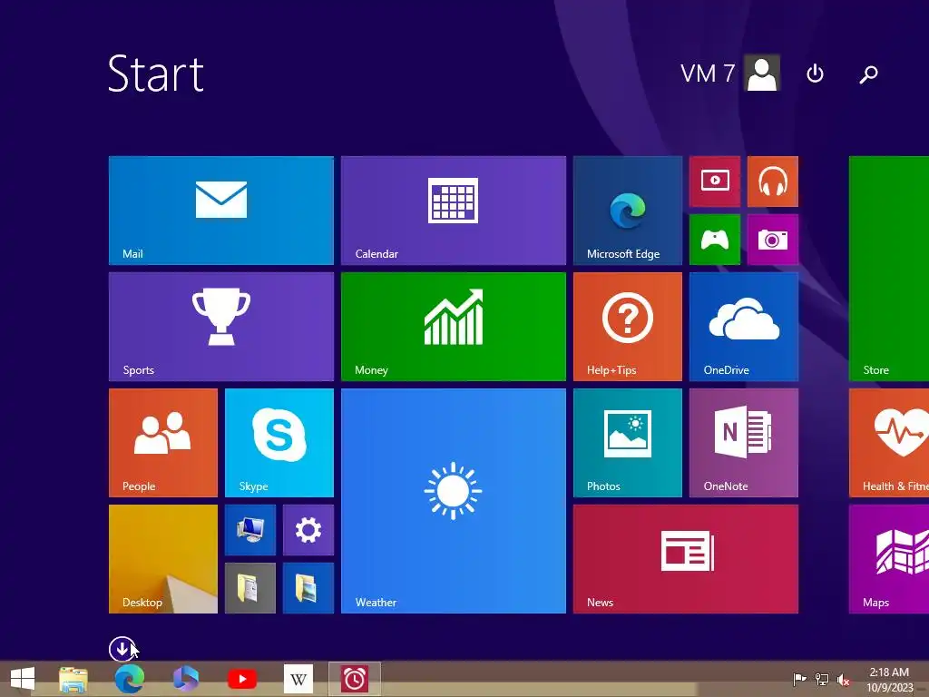Open the News tile

pos(686,559)
